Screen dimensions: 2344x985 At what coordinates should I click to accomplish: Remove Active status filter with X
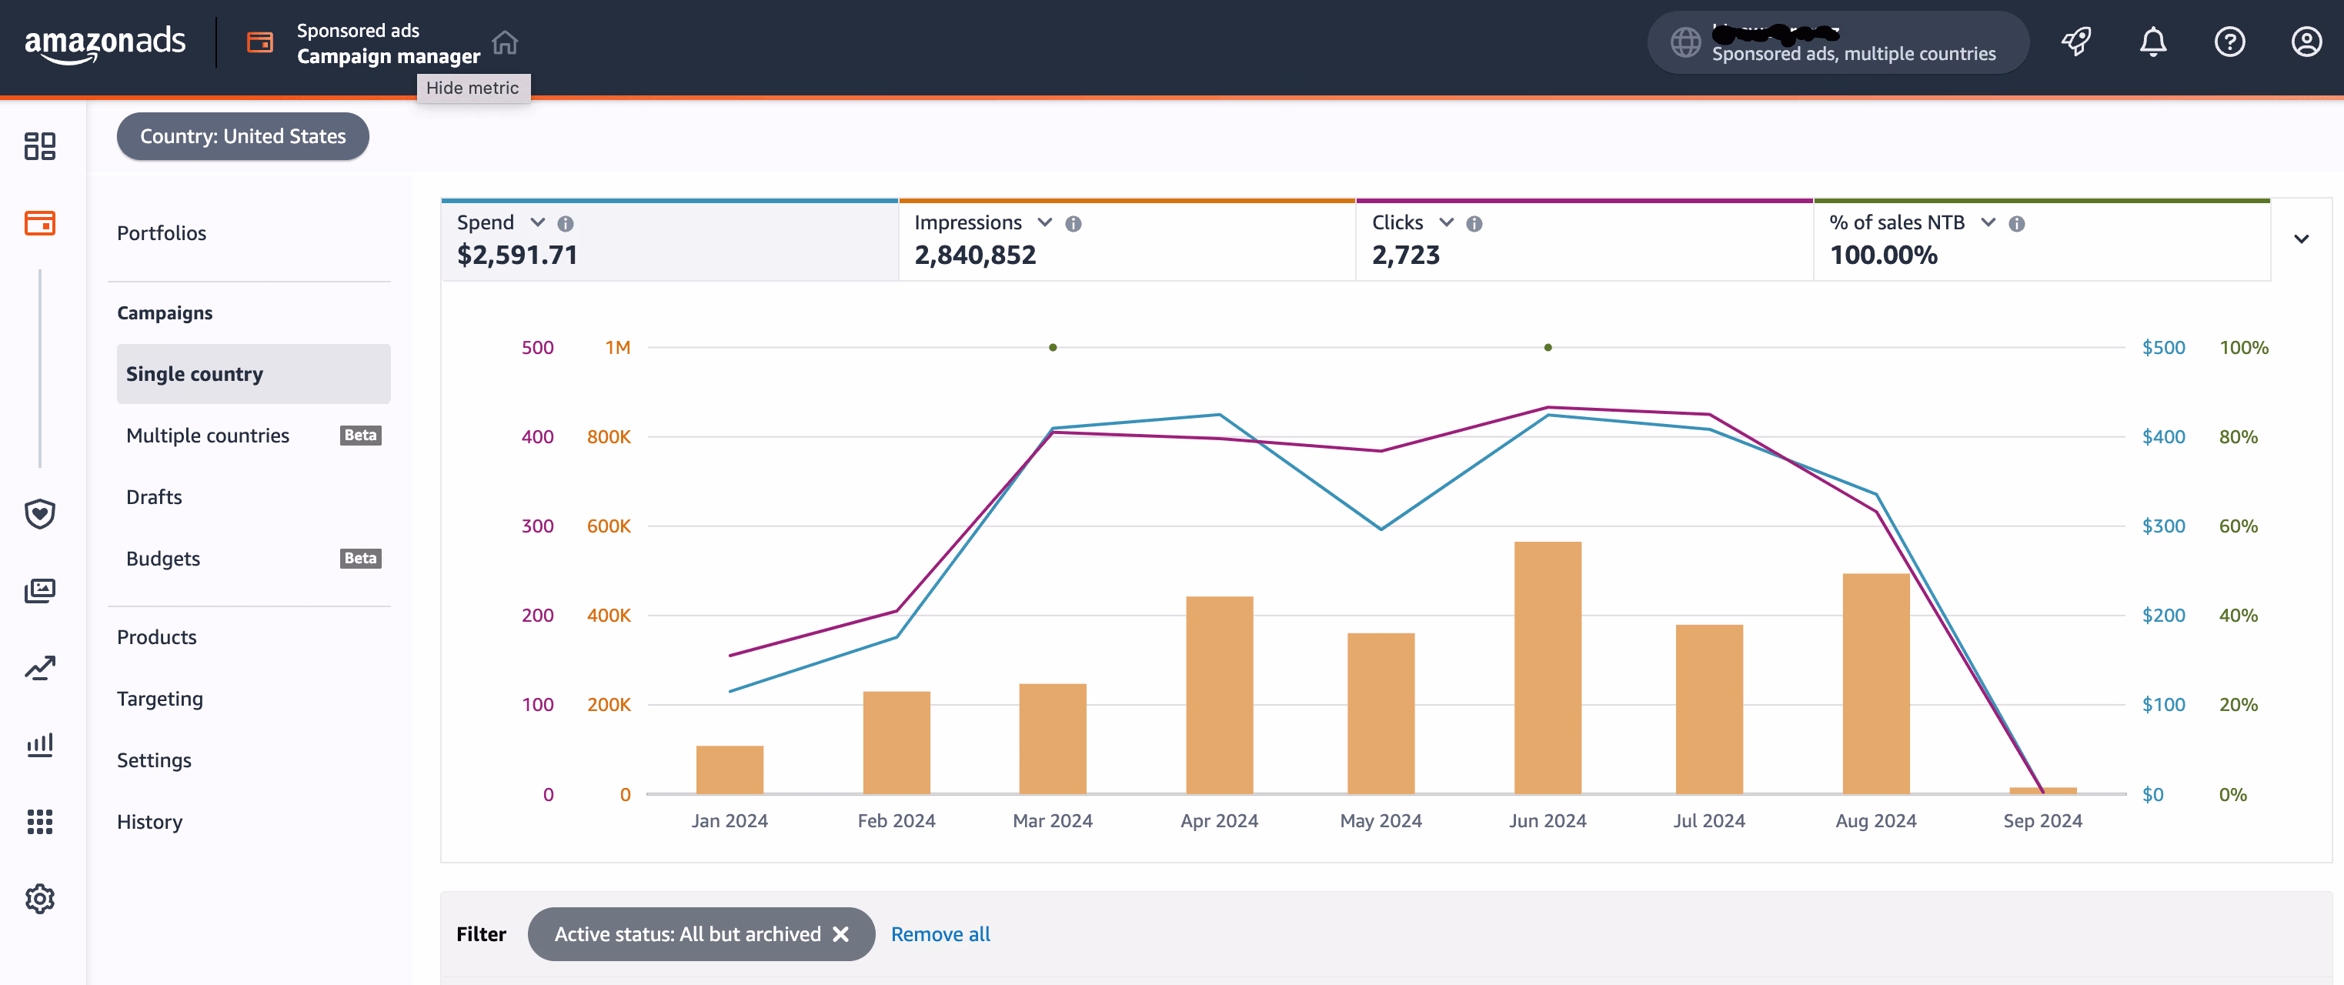point(841,934)
